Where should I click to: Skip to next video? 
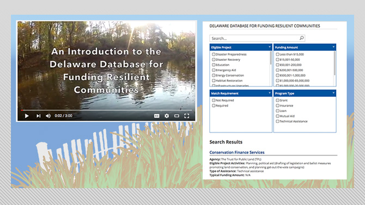click(39, 116)
